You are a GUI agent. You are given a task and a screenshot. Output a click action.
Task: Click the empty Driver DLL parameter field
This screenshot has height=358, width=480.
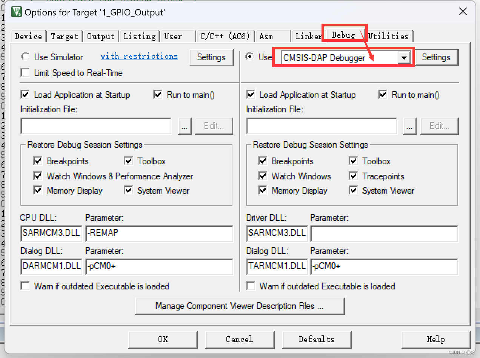(384, 233)
